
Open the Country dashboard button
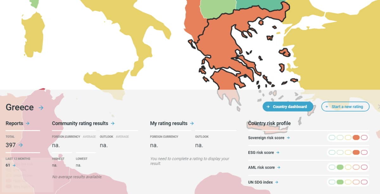[288, 107]
